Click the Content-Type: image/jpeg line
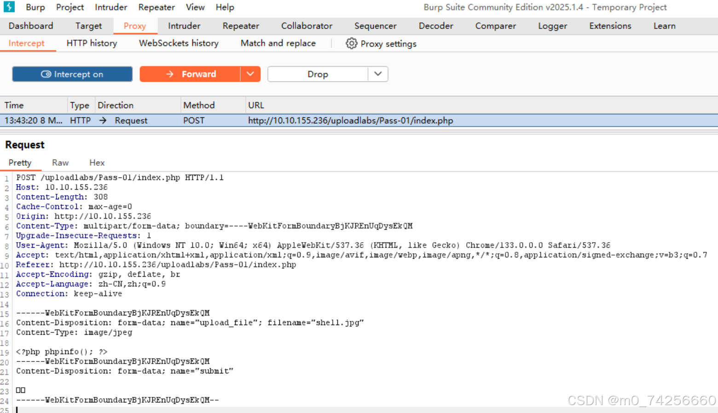 [x=74, y=332]
